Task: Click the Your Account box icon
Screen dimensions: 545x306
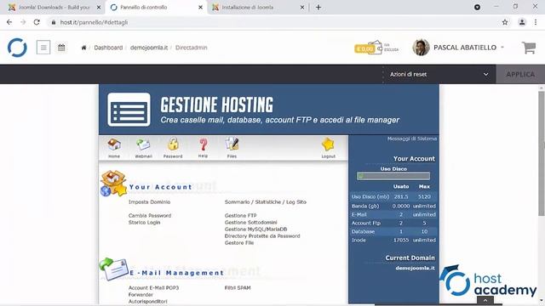Action: pos(113,184)
